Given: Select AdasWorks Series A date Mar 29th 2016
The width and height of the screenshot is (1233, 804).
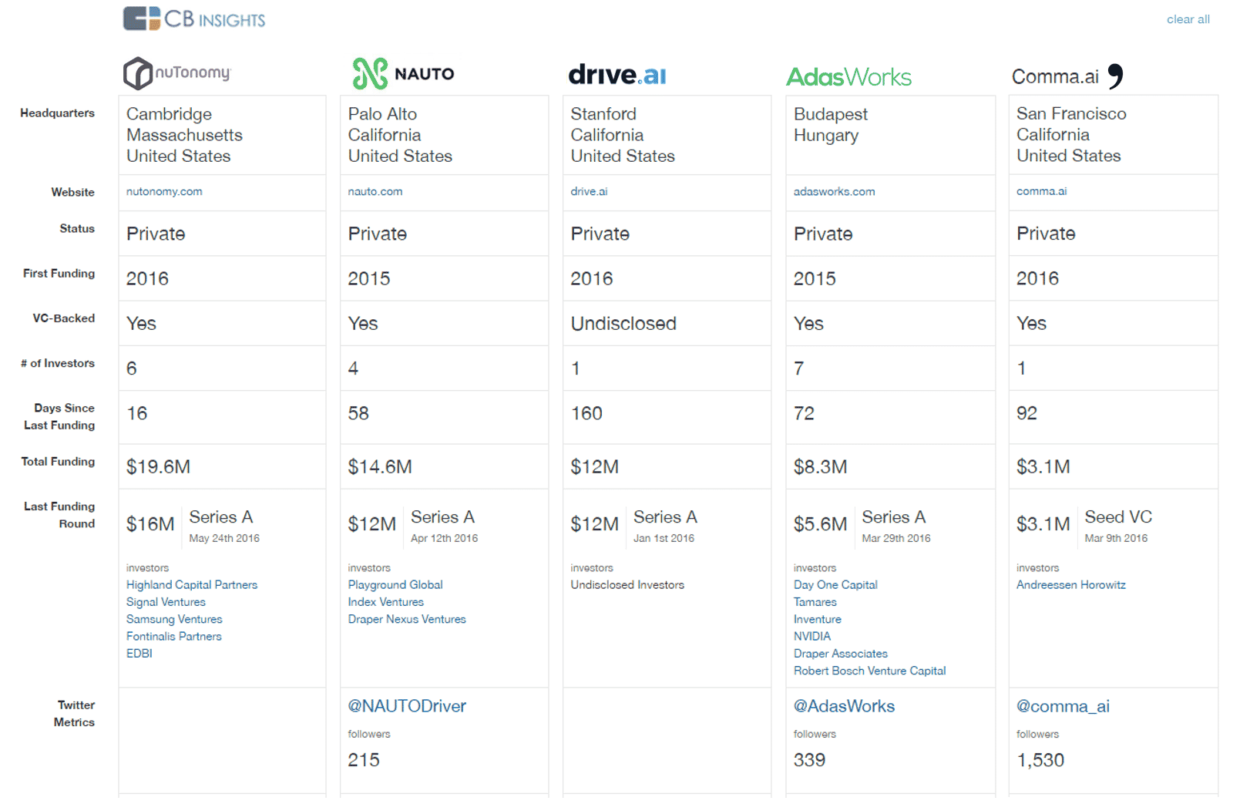Looking at the screenshot, I should click(895, 538).
